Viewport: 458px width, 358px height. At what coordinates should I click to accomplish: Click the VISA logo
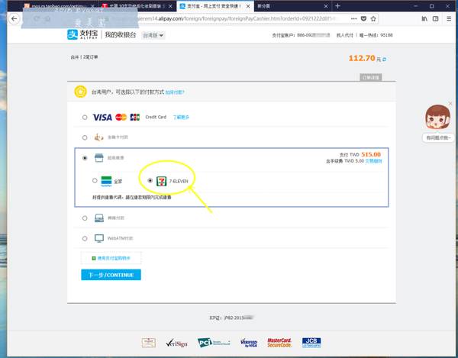click(x=102, y=118)
